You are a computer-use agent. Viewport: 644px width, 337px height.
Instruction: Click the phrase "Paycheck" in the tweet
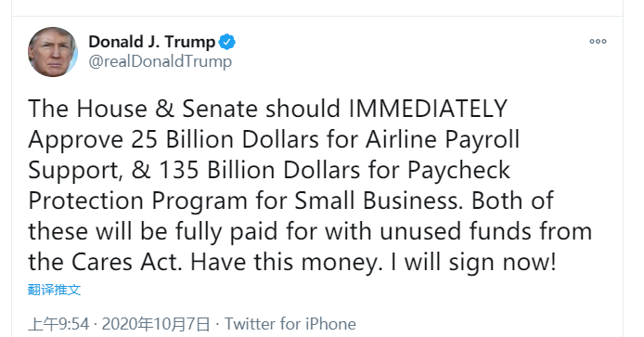[x=458, y=170]
